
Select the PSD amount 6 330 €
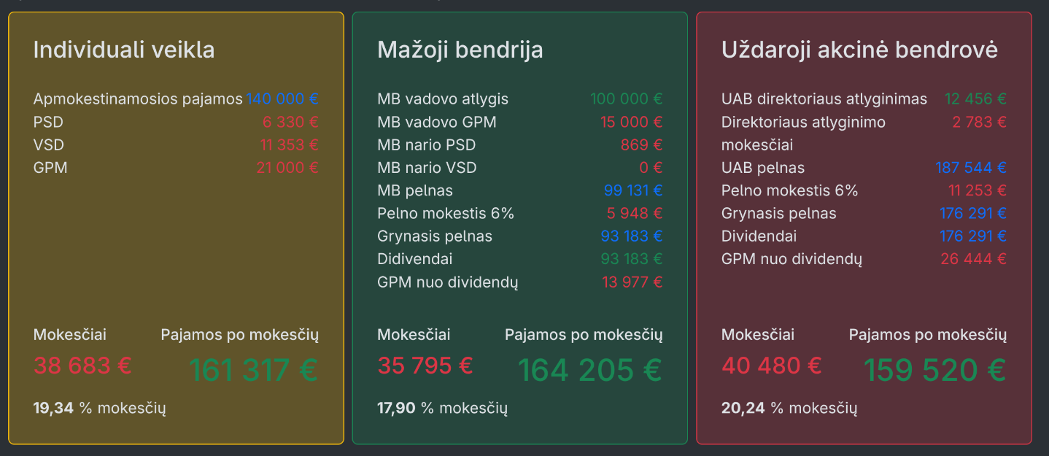click(290, 122)
